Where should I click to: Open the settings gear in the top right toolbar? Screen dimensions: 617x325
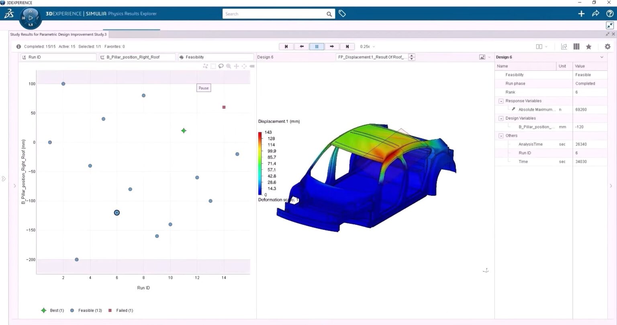(608, 47)
